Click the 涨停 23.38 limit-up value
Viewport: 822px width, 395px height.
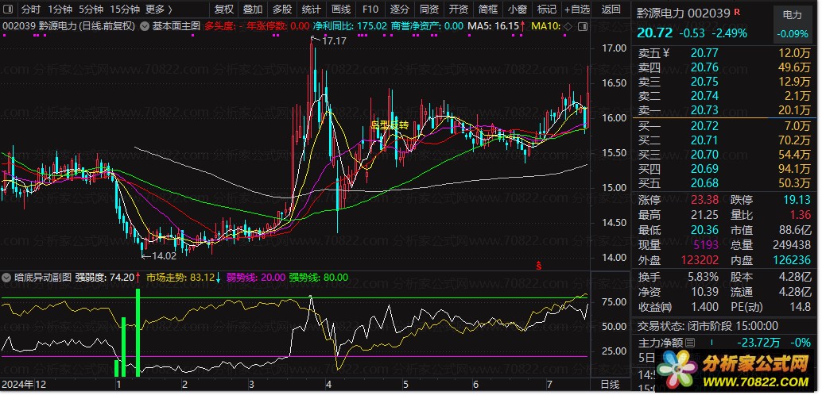pyautogui.click(x=705, y=201)
